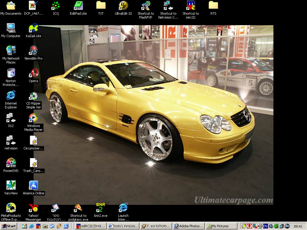Open the TXT folder on desktop

coord(101,8)
